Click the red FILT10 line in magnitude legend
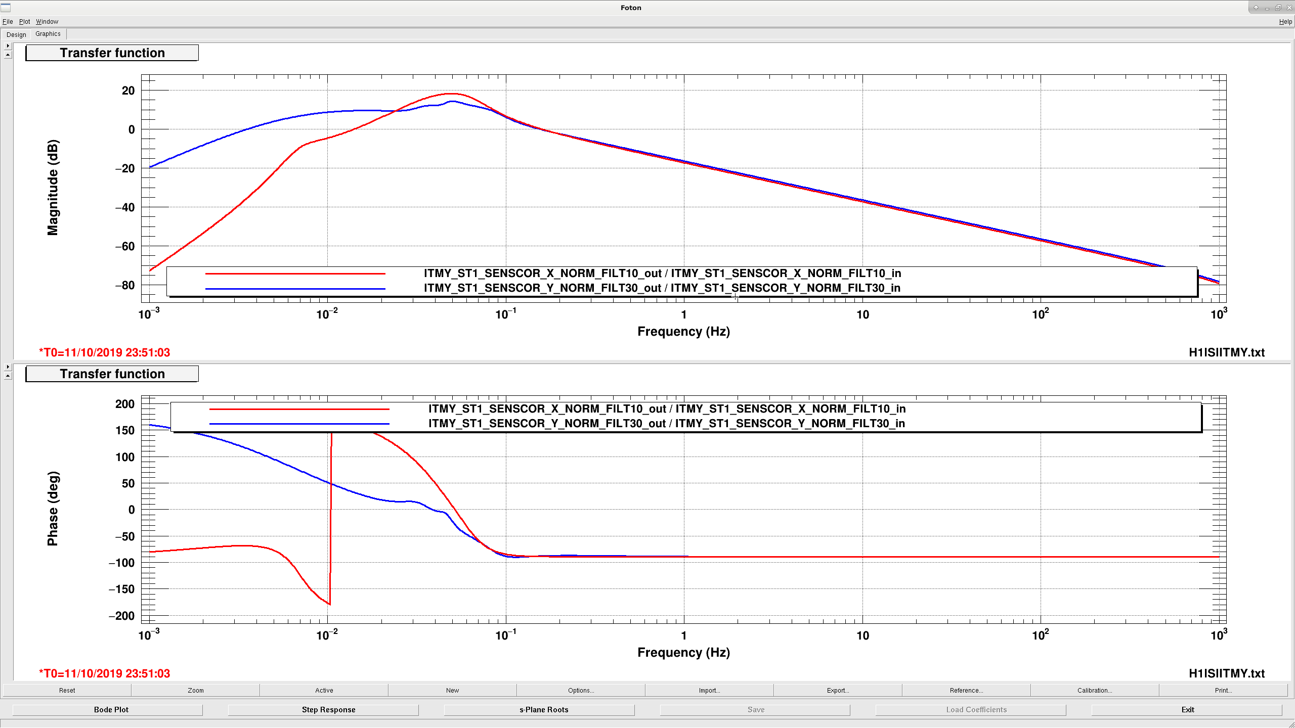Image resolution: width=1295 pixels, height=728 pixels. click(295, 274)
